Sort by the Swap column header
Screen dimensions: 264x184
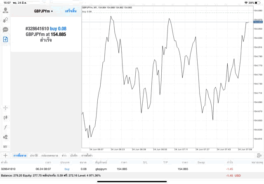(201, 162)
